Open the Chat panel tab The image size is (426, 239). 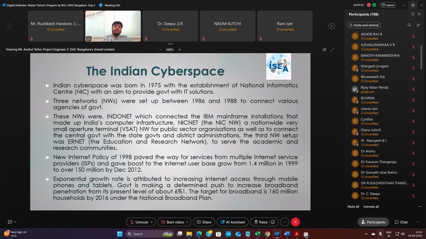click(x=401, y=222)
